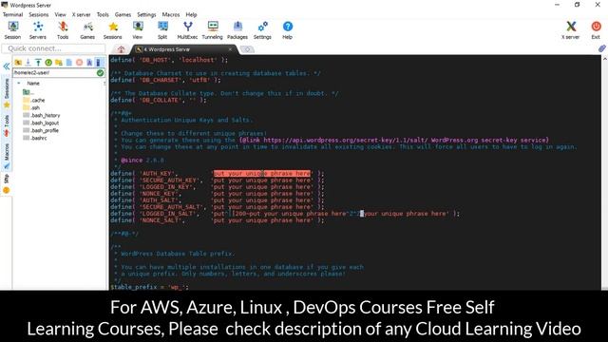Close the Wordpress Server tab
Viewport: 608px width, 342px height.
pyautogui.click(x=230, y=49)
